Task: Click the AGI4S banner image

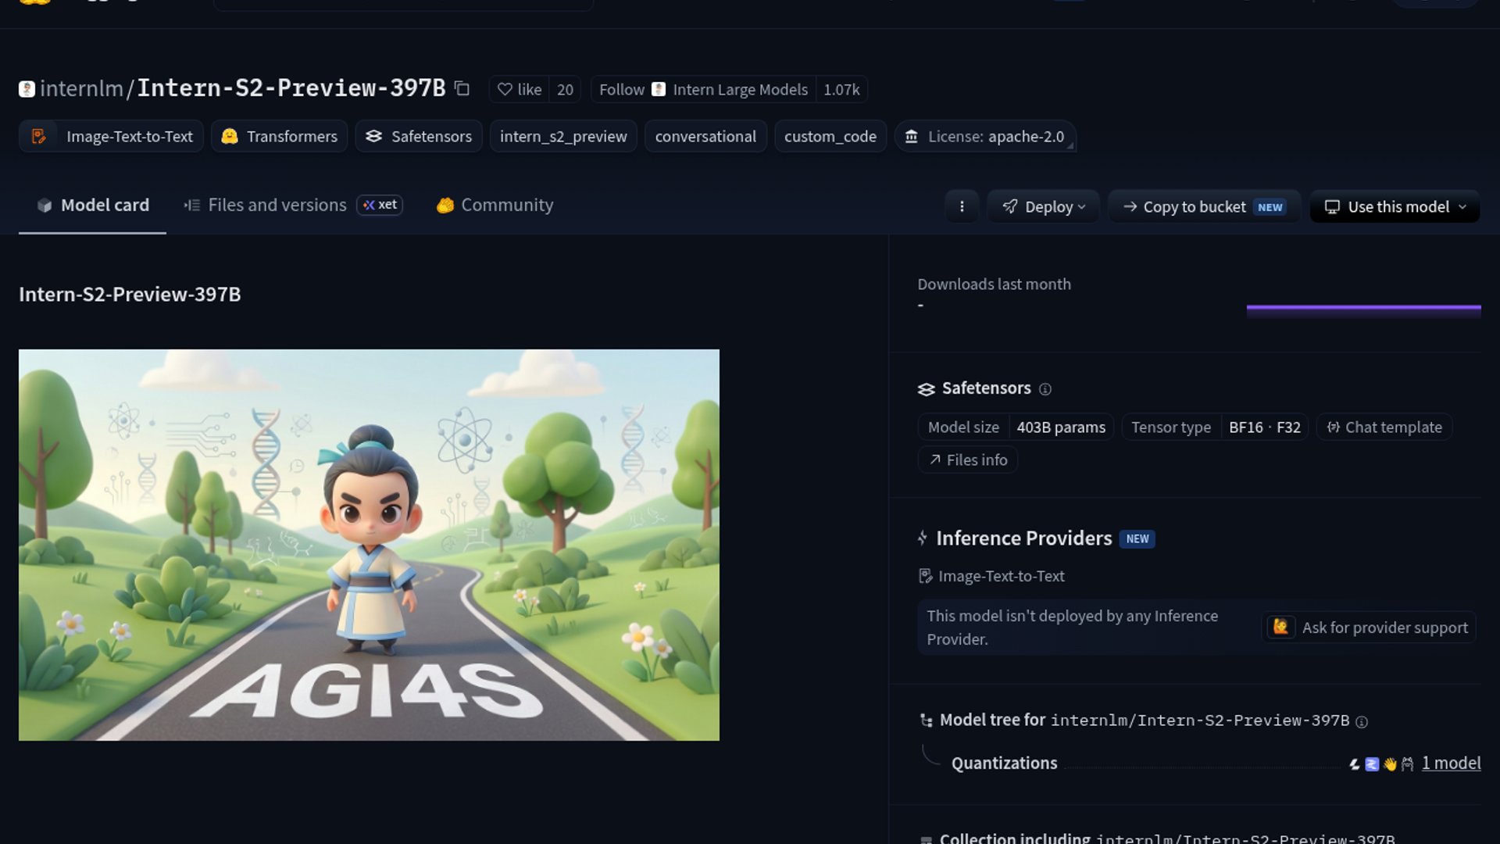Action: click(x=369, y=545)
